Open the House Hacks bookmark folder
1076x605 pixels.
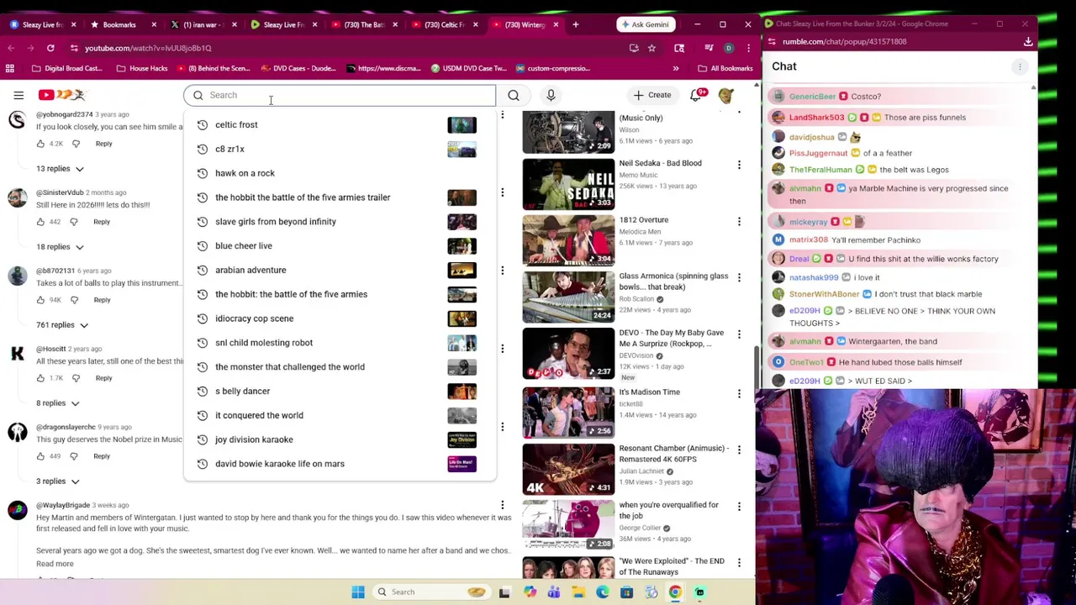pos(142,68)
